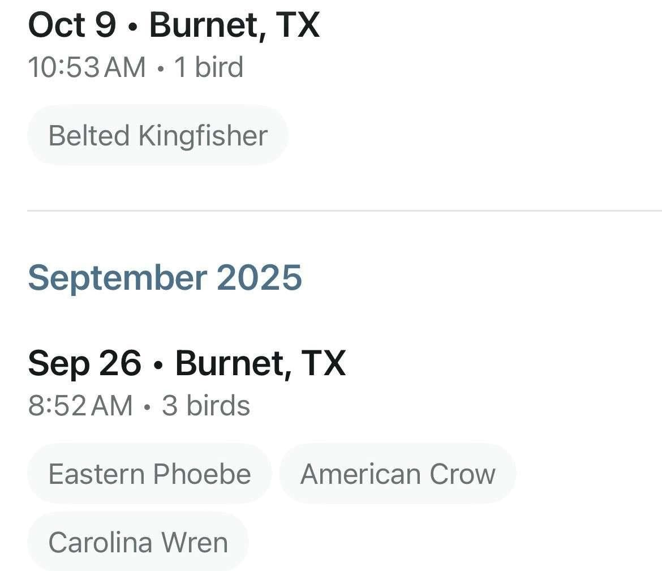Open the Sep 26 Burnet, TX session heading

(187, 364)
